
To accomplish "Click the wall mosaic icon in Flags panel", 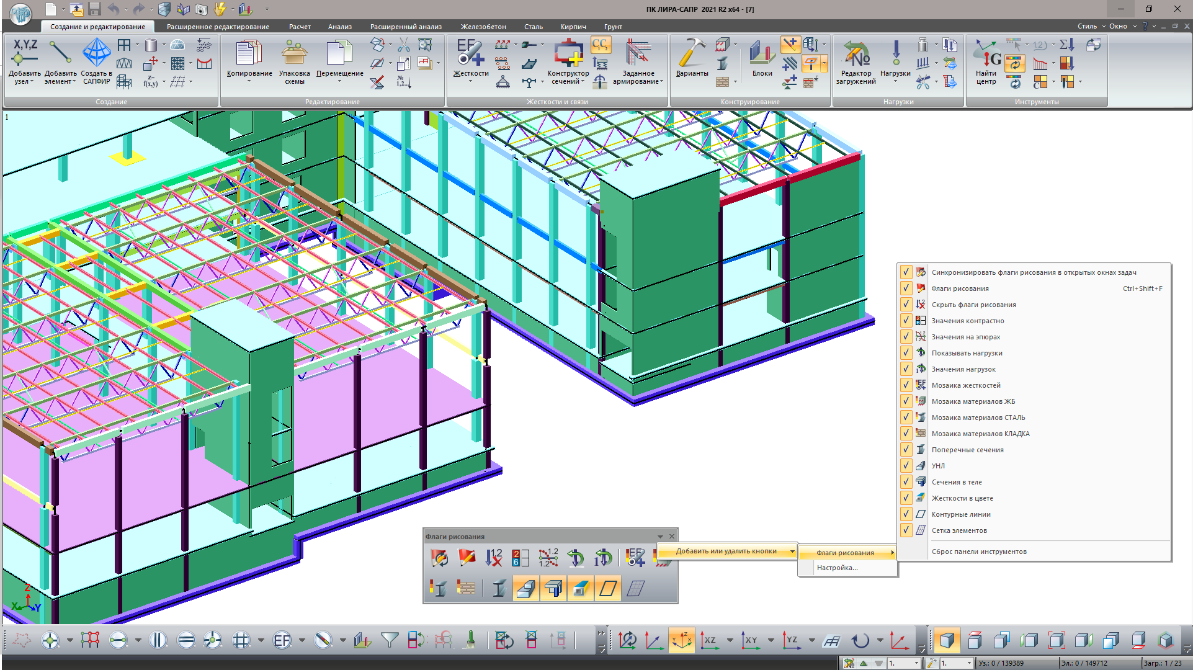I will pos(466,587).
